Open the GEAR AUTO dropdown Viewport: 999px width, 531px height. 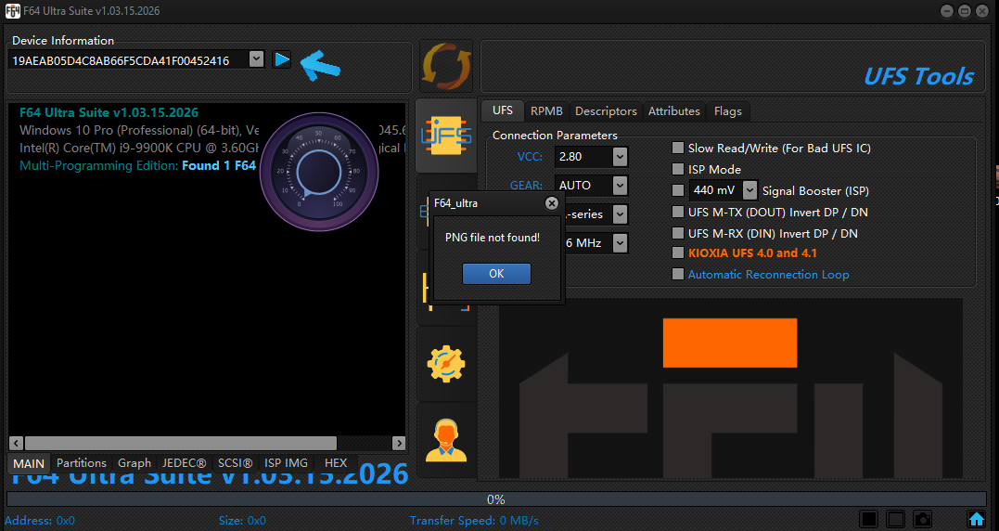(x=620, y=186)
